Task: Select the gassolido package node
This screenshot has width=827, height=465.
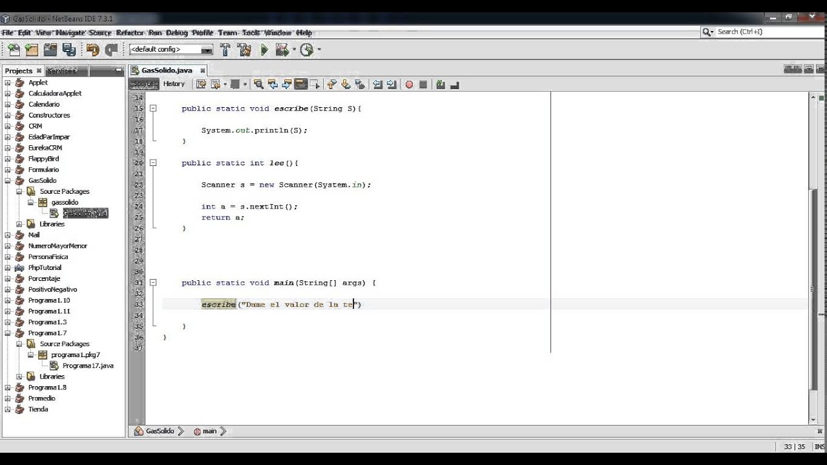Action: [65, 202]
